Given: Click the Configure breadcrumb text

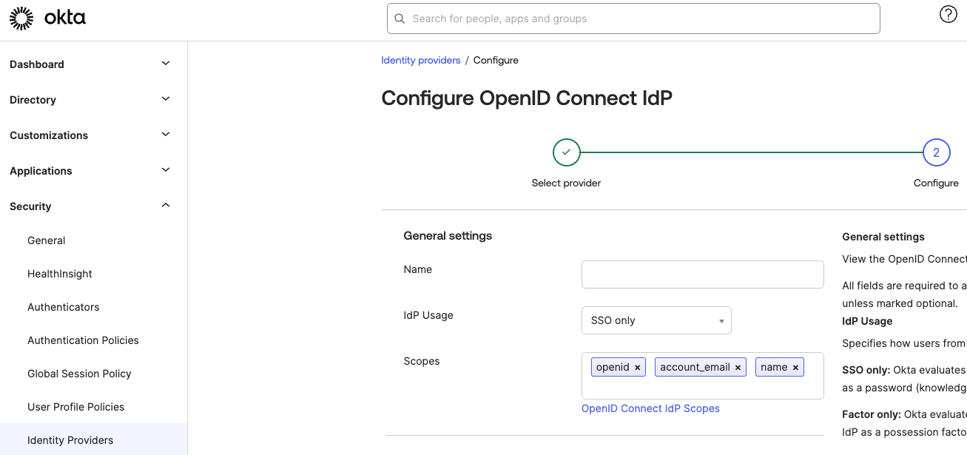Looking at the screenshot, I should [x=496, y=61].
